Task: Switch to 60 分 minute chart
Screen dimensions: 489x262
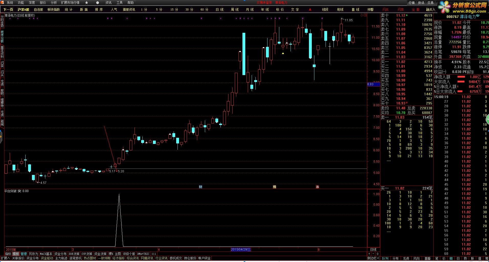Action: (x=204, y=9)
